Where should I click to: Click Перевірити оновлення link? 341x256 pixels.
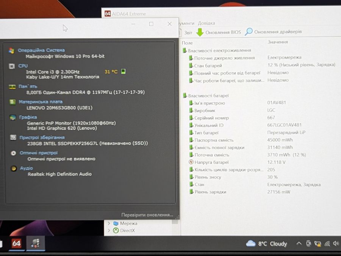click(x=147, y=215)
